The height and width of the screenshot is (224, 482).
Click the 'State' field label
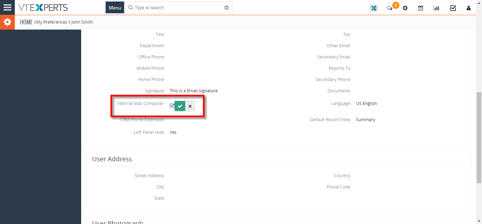click(159, 198)
